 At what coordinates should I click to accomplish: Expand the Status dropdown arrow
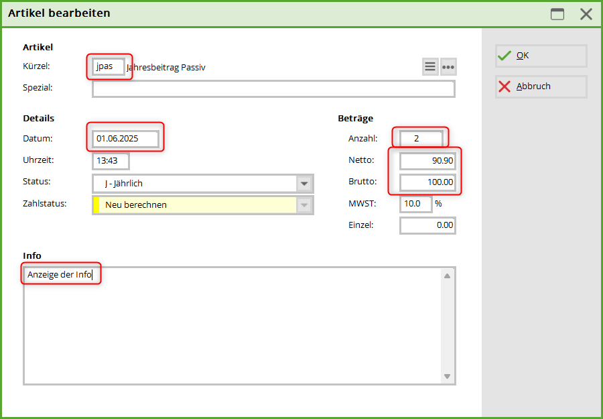pyautogui.click(x=304, y=184)
